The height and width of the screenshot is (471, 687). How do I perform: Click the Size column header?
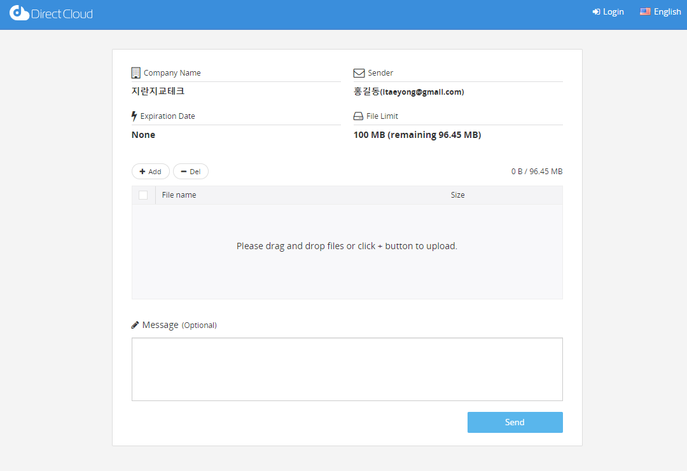point(457,195)
